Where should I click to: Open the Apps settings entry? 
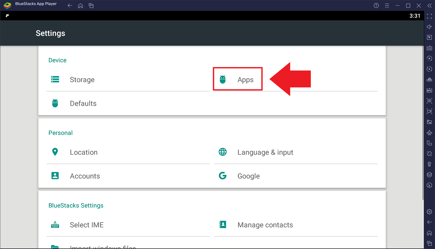[x=237, y=79]
